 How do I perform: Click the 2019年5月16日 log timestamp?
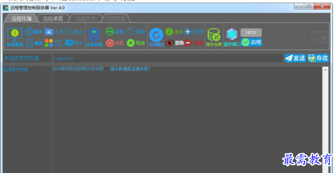pyautogui.click(x=78, y=69)
